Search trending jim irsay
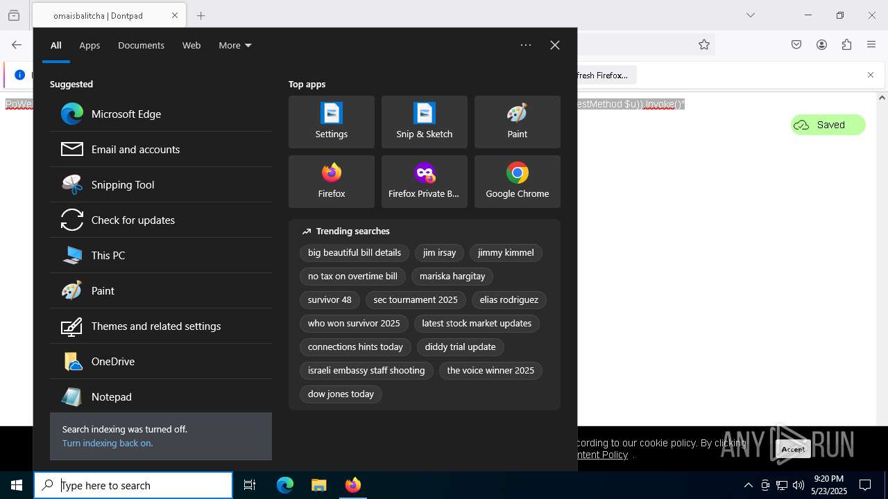888x499 pixels. click(440, 253)
